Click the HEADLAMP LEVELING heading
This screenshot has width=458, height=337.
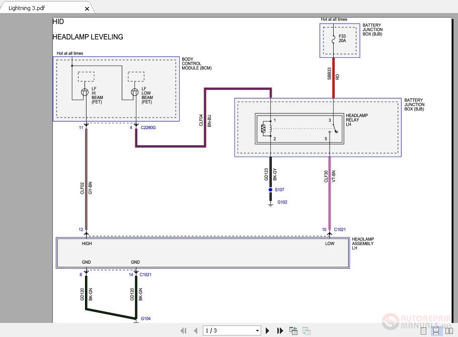(88, 37)
